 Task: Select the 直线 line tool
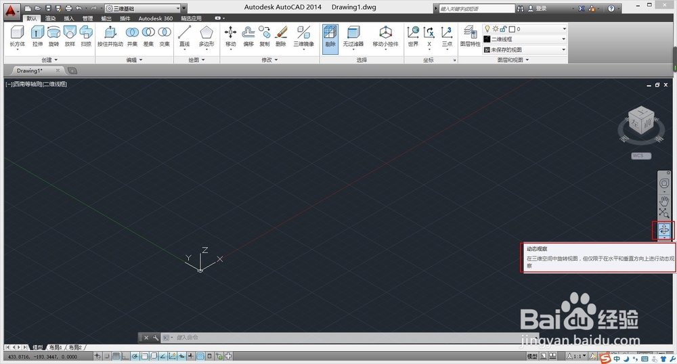click(x=184, y=37)
